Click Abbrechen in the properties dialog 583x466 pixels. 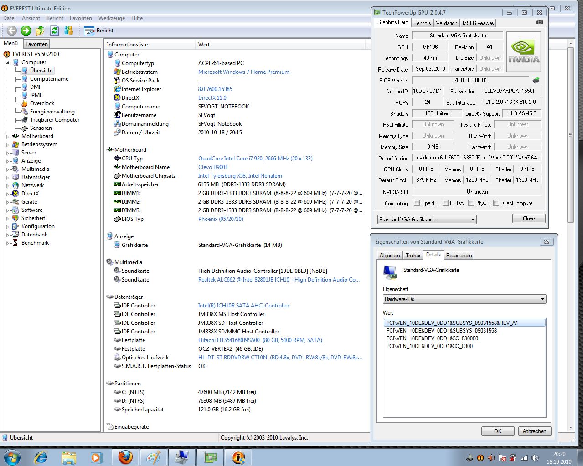[x=534, y=431]
